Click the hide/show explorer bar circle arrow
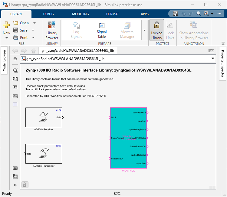The width and height of the screenshot is (227, 197). [15, 59]
